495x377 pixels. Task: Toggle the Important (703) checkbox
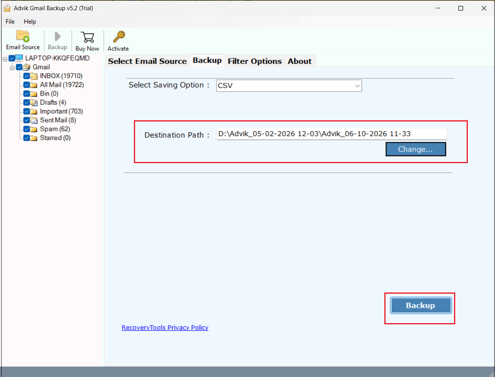(x=26, y=111)
